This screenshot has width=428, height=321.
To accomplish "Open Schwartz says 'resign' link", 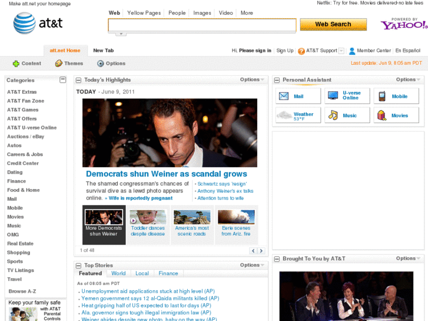I will (x=222, y=184).
